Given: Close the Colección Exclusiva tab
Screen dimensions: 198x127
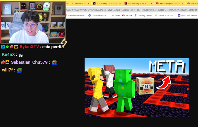Looking at the screenshot, I should point(88,4).
